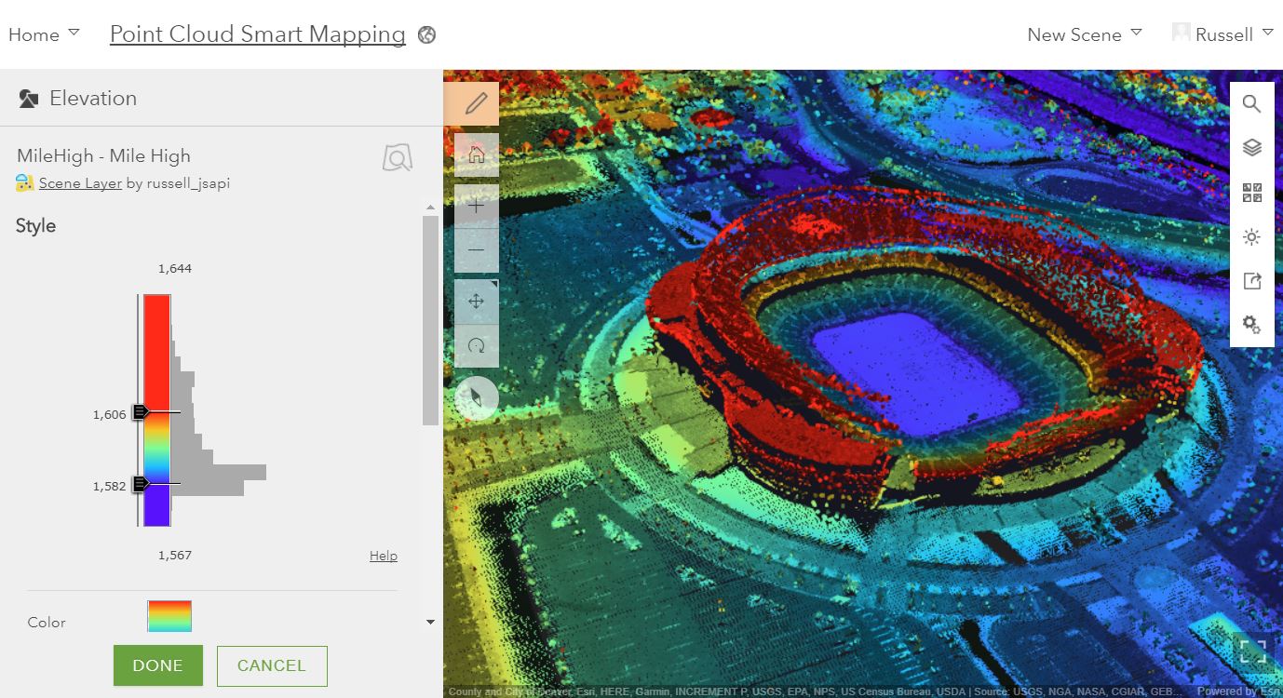Click the Style panel scrollbar thumb
The width and height of the screenshot is (1283, 698).
pyautogui.click(x=430, y=321)
